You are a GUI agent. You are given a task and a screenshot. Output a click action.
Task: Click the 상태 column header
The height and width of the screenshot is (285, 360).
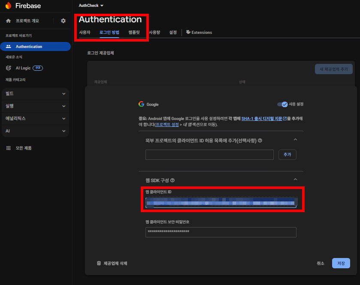[242, 82]
